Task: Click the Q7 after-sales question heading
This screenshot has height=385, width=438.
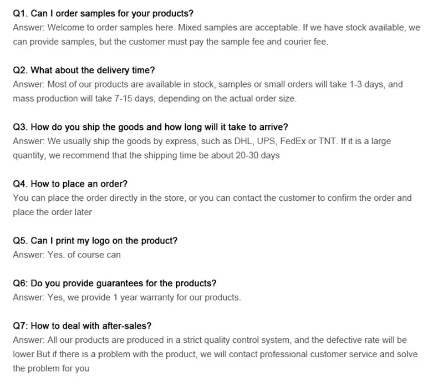Action: coord(82,326)
